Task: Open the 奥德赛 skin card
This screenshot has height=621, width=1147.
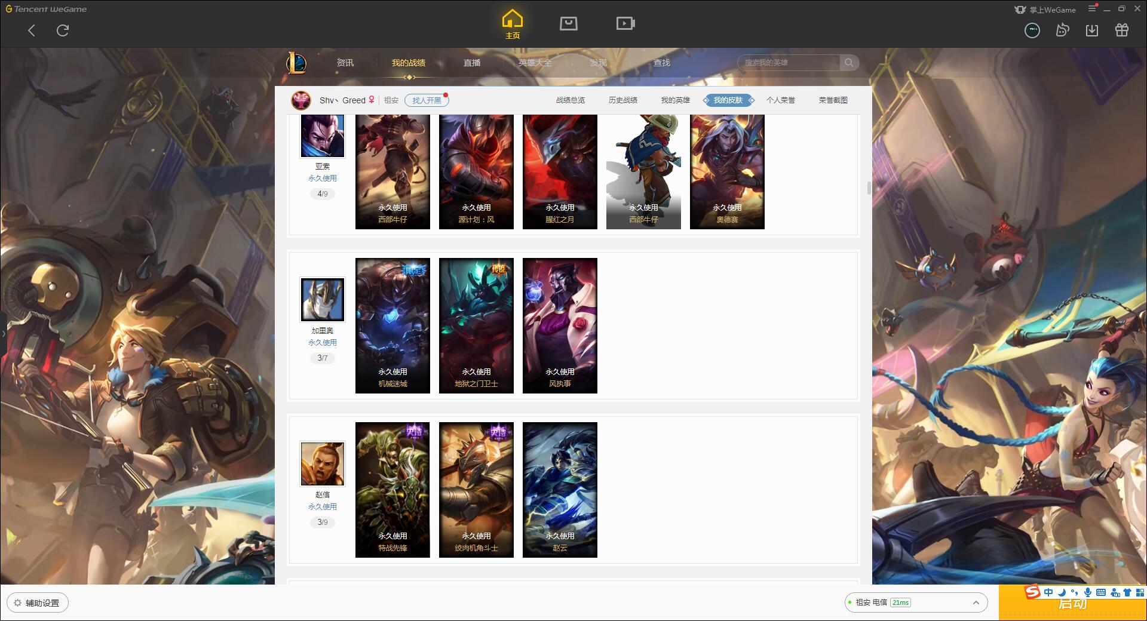Action: click(x=727, y=172)
